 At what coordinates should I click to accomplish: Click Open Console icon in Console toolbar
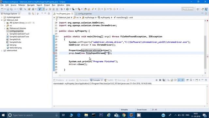point(197,80)
